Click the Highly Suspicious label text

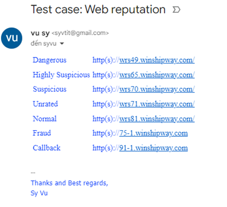(61, 75)
